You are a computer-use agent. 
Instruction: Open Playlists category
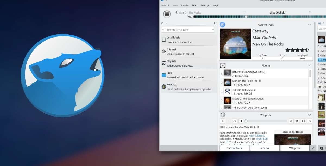click(189, 63)
